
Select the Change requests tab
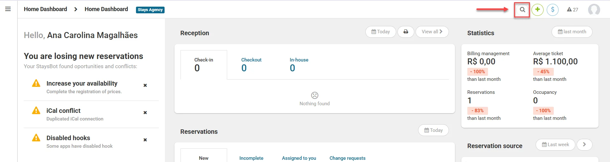point(347,158)
